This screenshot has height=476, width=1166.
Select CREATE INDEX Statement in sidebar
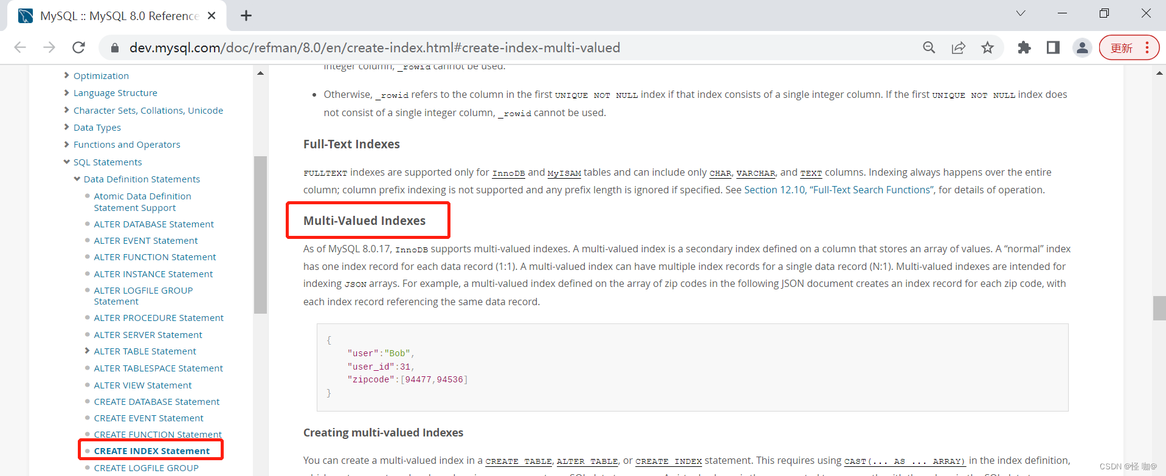[x=152, y=451]
